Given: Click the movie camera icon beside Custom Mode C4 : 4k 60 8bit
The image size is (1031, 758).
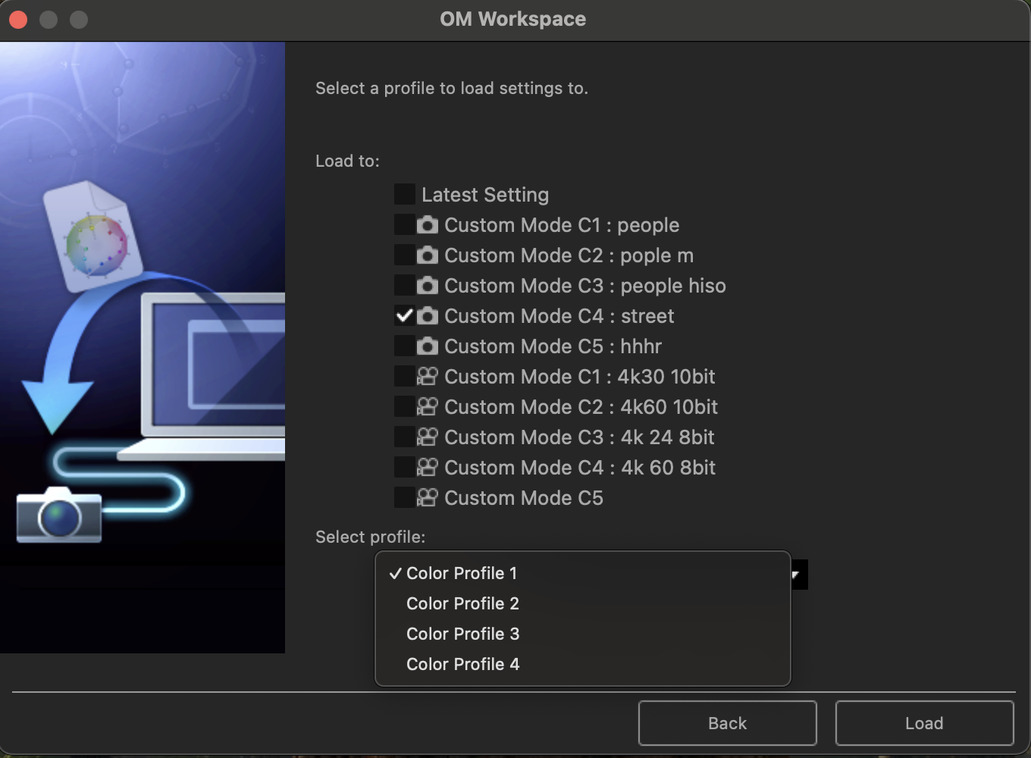Looking at the screenshot, I should (x=428, y=467).
